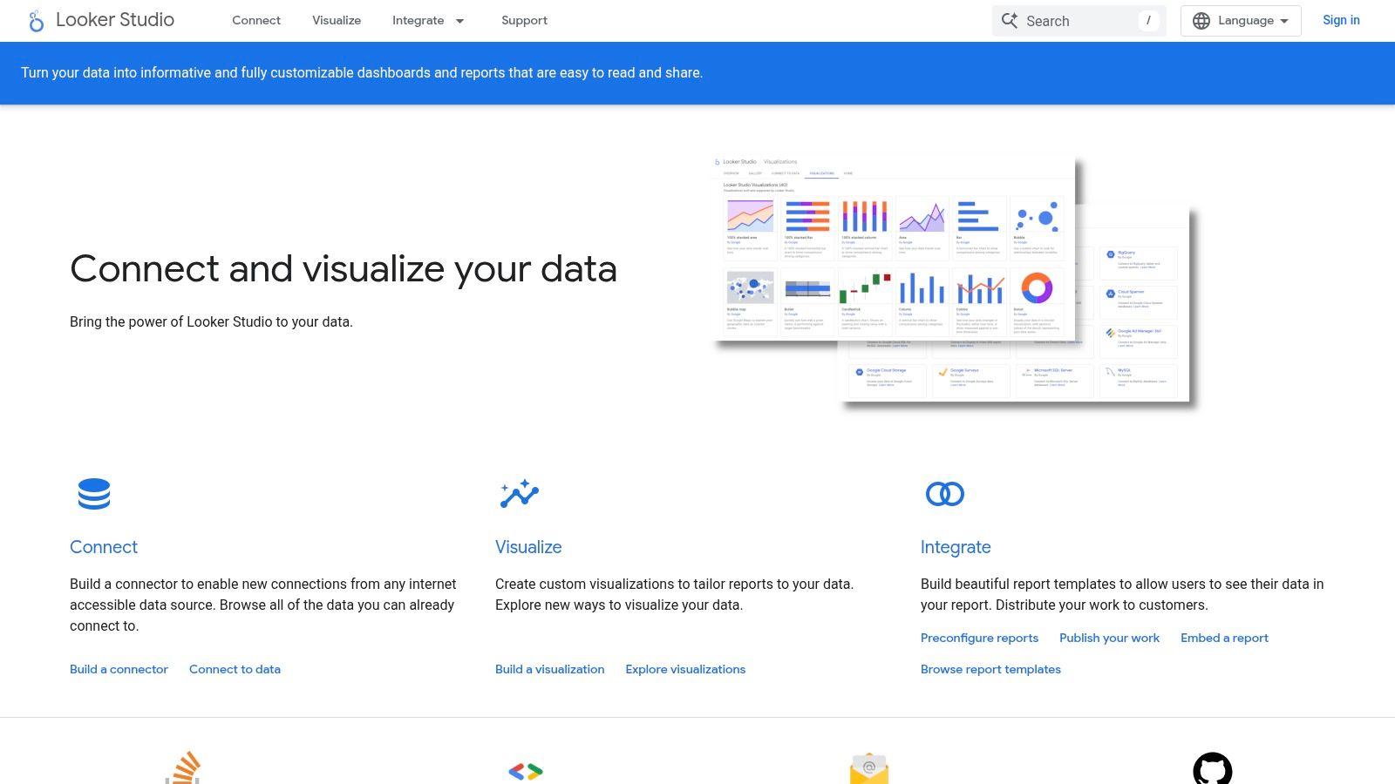1395x784 pixels.
Task: Select the database icon above Connect section
Action: [93, 494]
